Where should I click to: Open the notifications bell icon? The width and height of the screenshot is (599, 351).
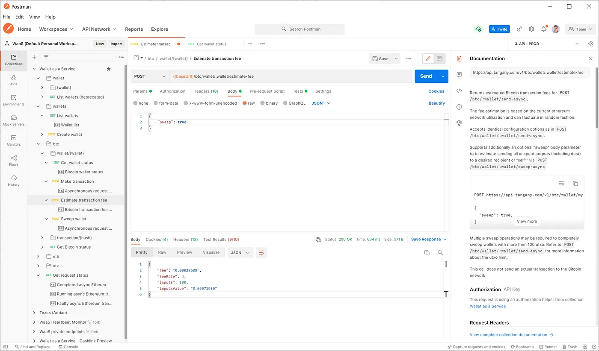pos(543,29)
